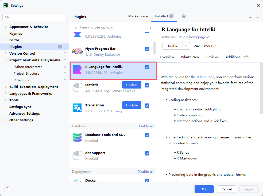This screenshot has height=196, width=263.
Task: Click the dbt Support plugin icon
Action: pos(77,155)
